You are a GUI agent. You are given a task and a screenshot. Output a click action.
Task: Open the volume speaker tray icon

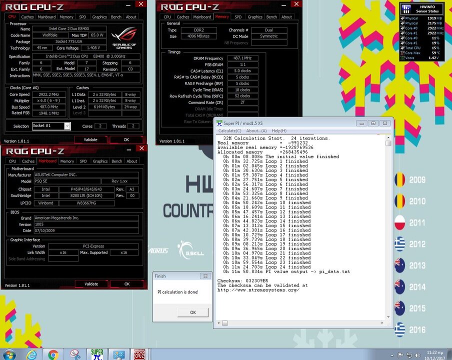[417, 355]
